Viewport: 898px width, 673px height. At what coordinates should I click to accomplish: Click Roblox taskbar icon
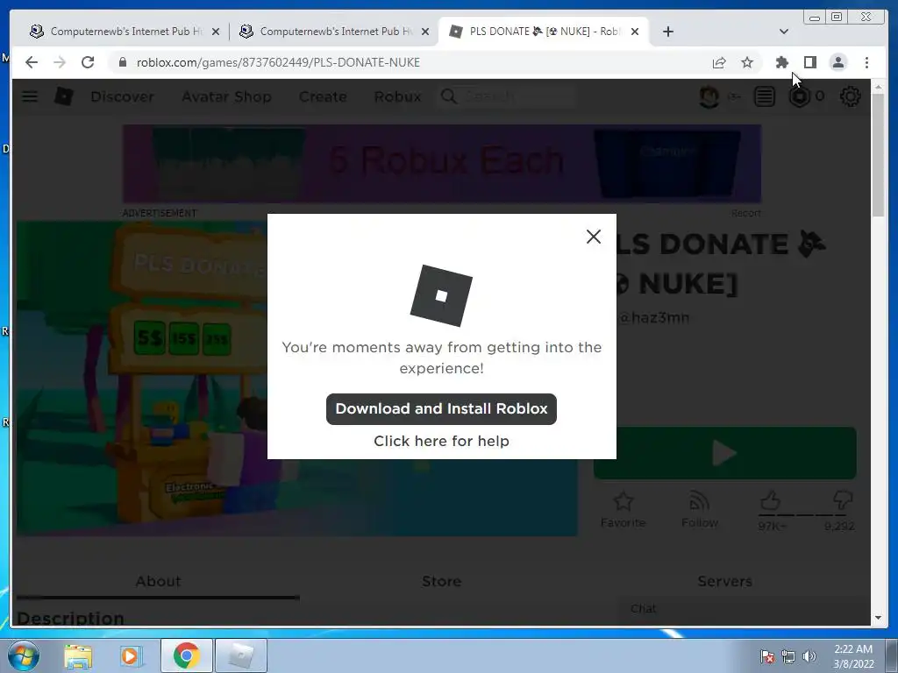[241, 655]
